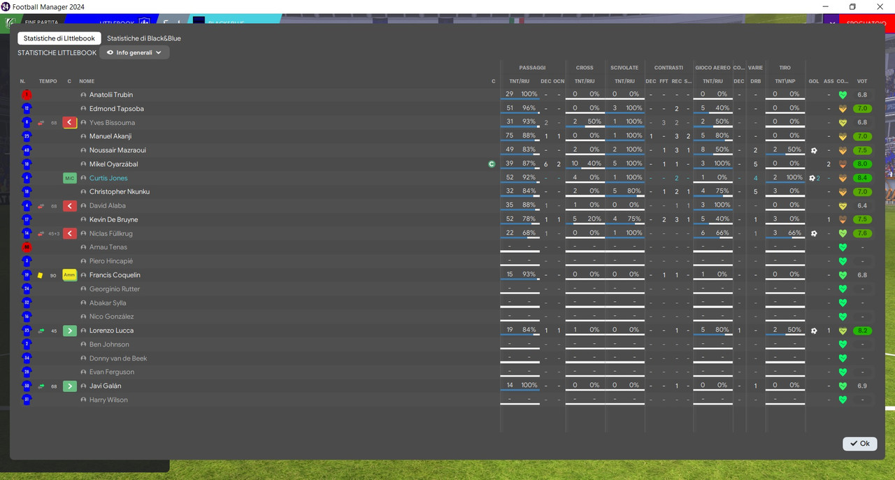895x480 pixels.
Task: Open the Statistiche di Black&Blue tab
Action: [143, 38]
